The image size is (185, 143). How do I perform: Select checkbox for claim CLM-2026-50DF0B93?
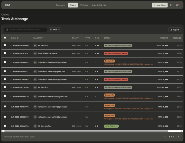(x=5, y=62)
